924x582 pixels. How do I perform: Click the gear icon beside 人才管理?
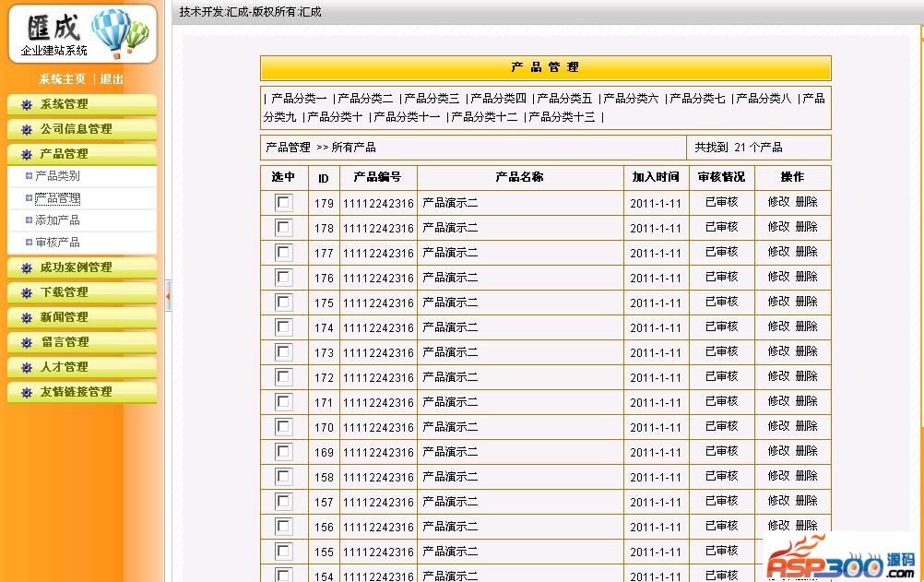click(27, 368)
